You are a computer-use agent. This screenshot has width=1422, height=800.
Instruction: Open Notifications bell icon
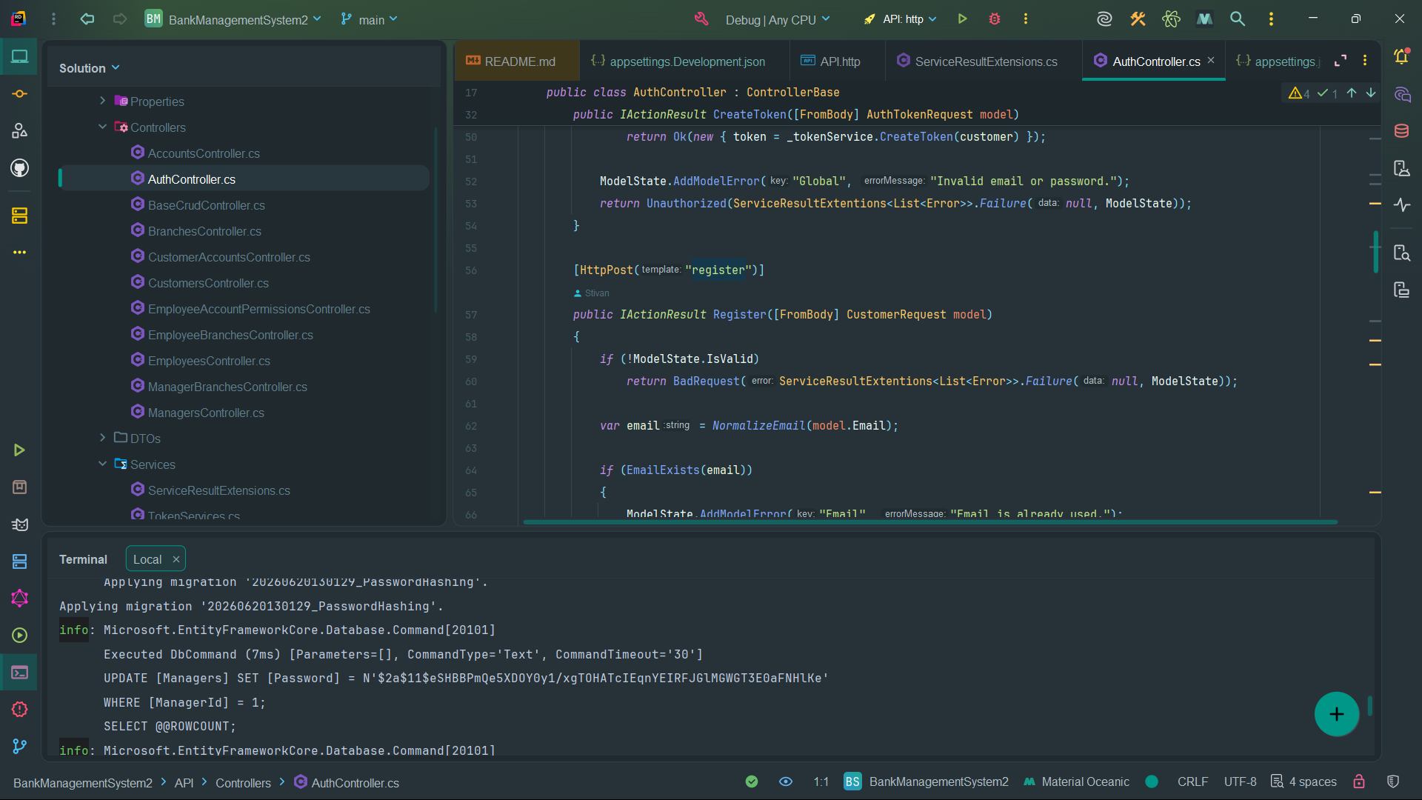point(1401,56)
